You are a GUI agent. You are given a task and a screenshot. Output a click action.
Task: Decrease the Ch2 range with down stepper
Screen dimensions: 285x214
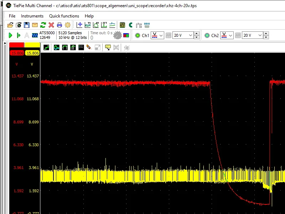pos(266,37)
